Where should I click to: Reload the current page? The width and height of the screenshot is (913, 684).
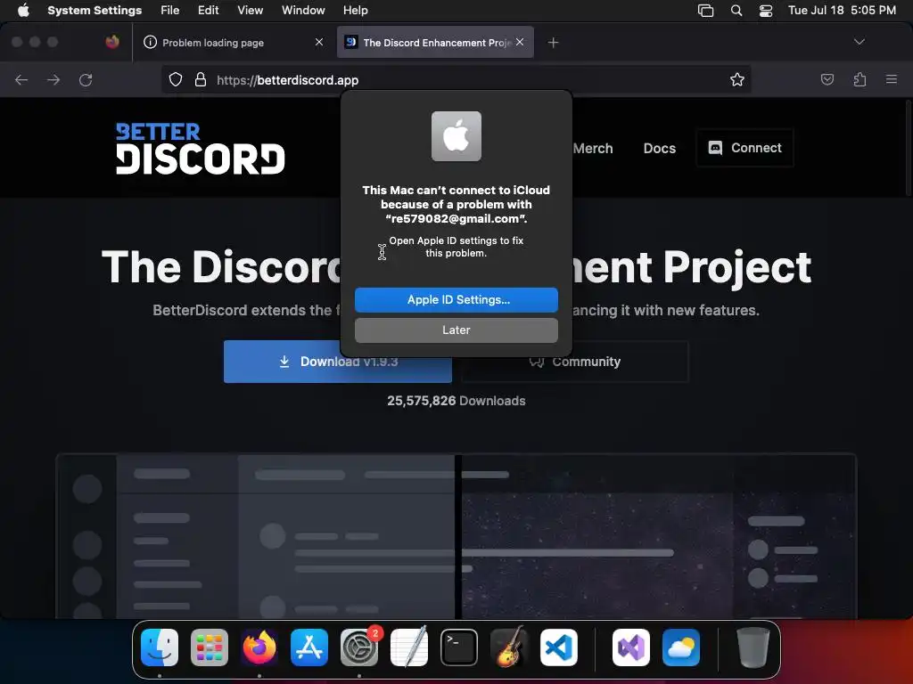[86, 79]
